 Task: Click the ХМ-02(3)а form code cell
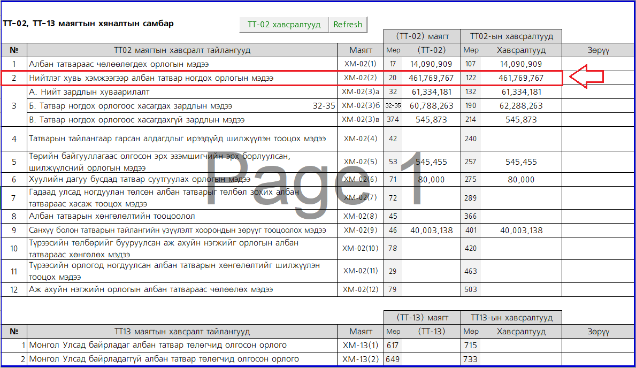click(361, 92)
